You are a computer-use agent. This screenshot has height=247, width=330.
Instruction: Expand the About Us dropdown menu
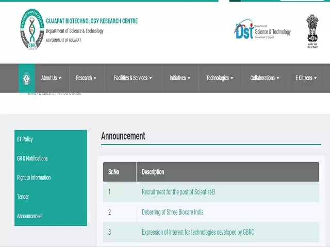(x=51, y=78)
